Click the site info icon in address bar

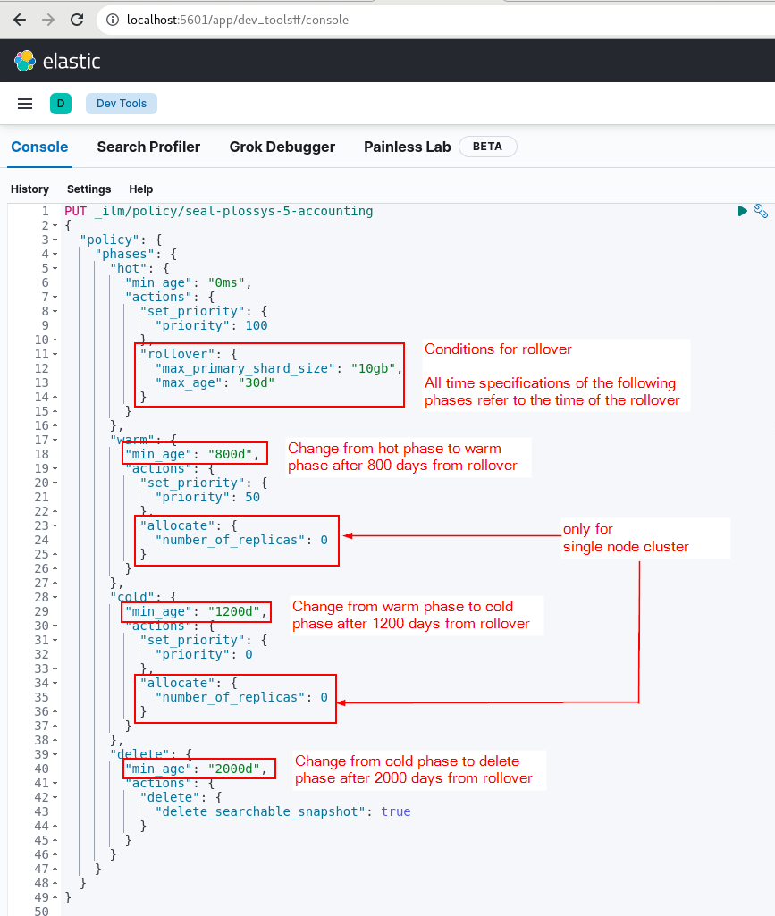[x=113, y=19]
